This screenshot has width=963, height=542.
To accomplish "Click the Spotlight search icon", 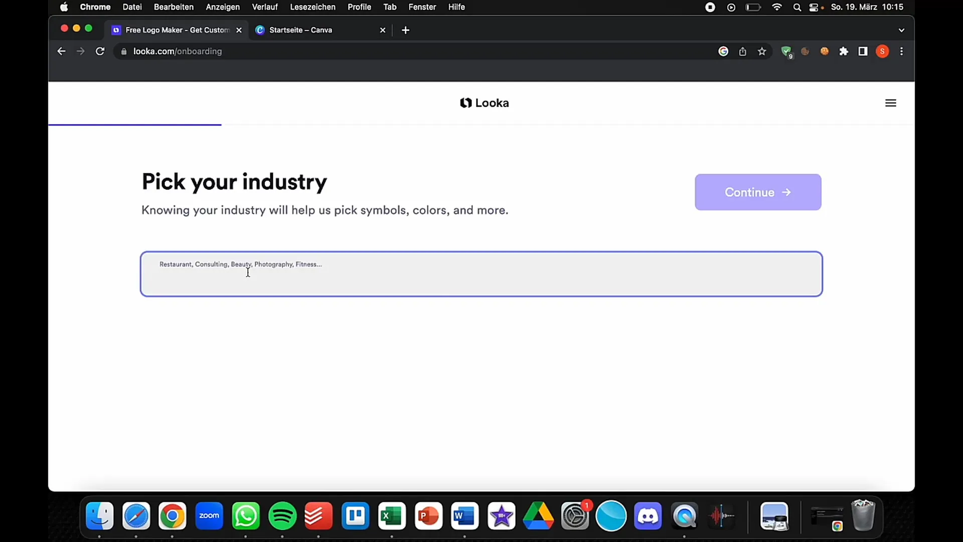I will click(x=797, y=7).
